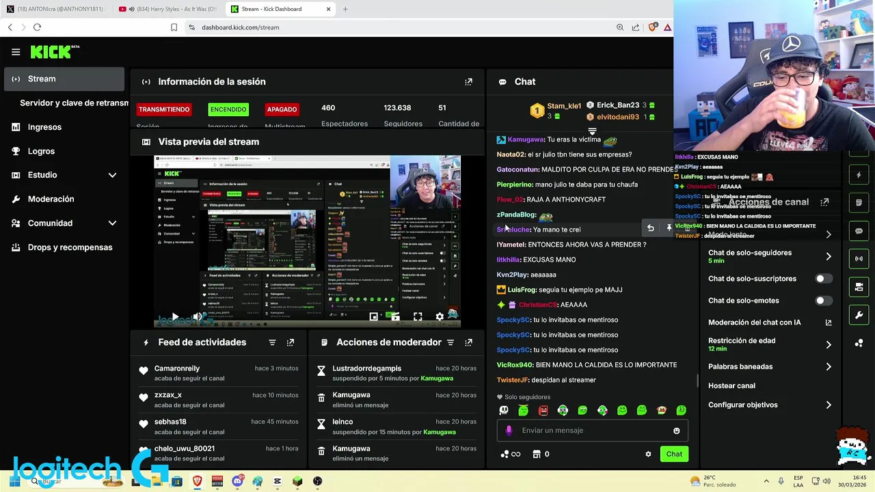
Task: Open the stream preview player settings gear
Action: click(x=440, y=316)
